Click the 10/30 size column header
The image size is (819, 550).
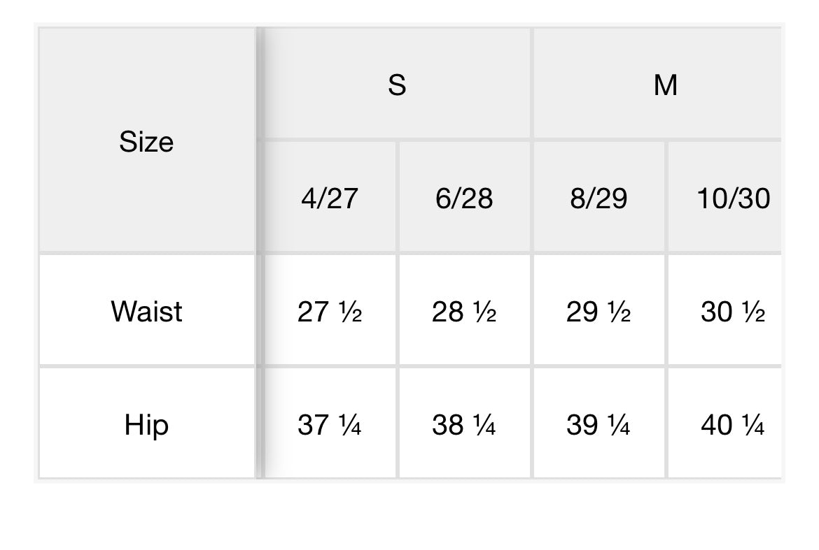pos(732,198)
